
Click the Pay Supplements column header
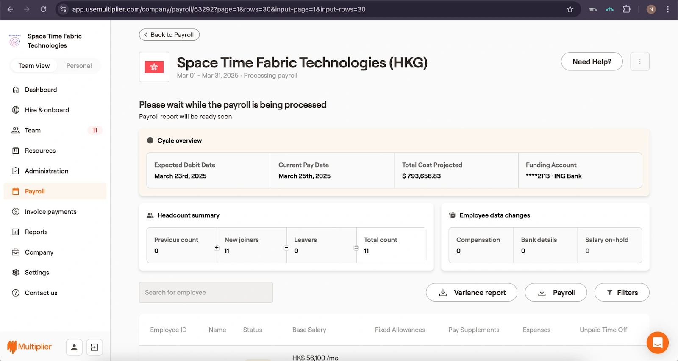(474, 330)
